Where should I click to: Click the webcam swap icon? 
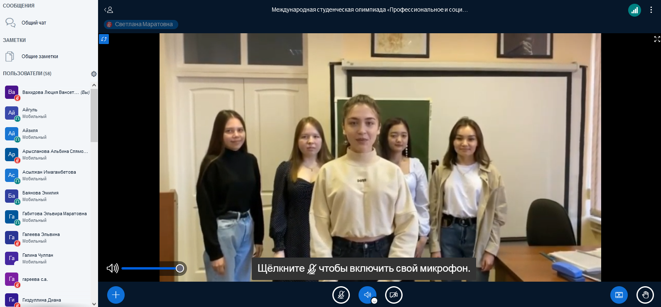(x=104, y=39)
